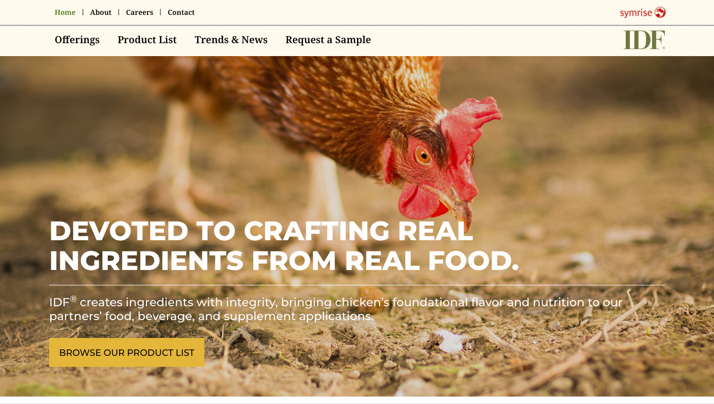Open the Contact page
The width and height of the screenshot is (714, 404).
(x=181, y=12)
